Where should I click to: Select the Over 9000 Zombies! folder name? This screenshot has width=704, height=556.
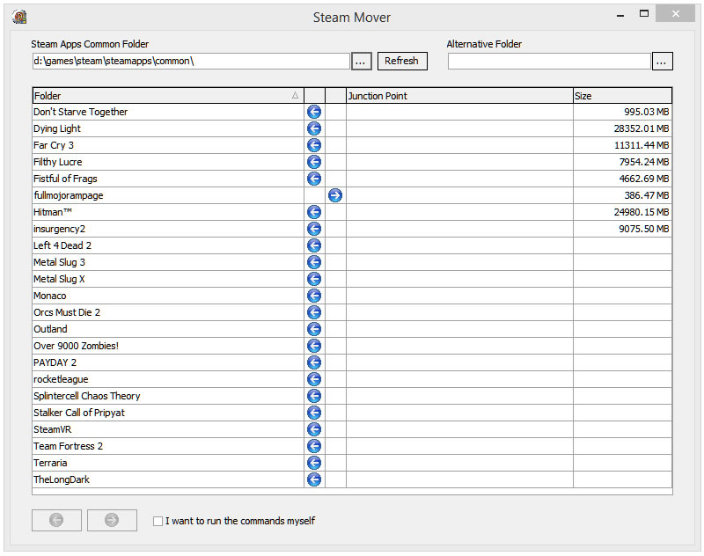pyautogui.click(x=77, y=346)
